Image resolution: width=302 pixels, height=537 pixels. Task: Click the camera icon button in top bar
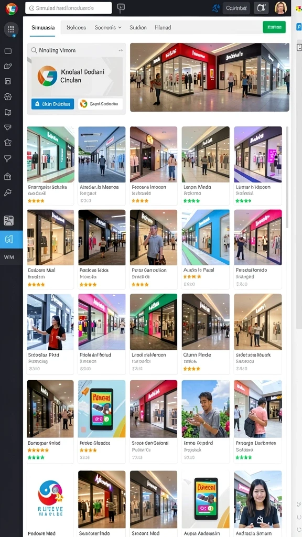point(261,8)
